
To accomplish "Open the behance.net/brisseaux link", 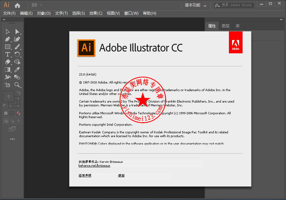I will coord(94,166).
